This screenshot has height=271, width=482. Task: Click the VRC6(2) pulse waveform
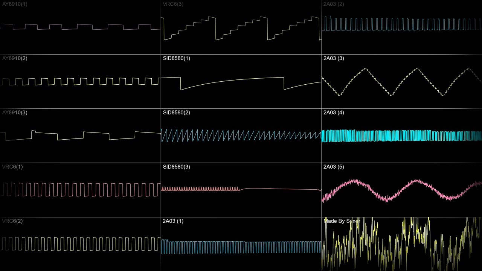(80, 244)
